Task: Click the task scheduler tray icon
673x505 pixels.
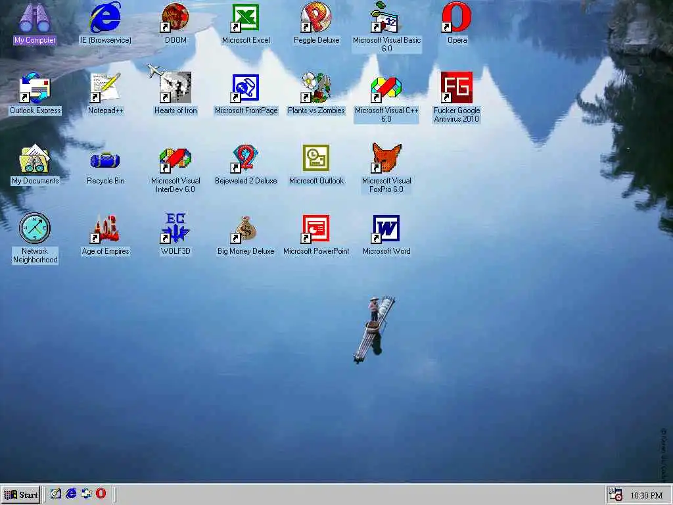Action: (x=616, y=494)
